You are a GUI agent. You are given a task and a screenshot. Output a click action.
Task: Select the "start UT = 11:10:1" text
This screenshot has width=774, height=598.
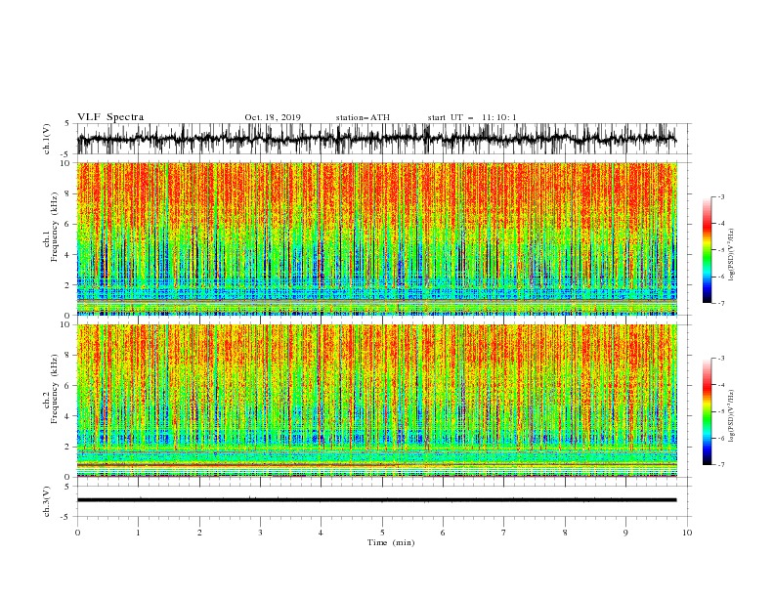[472, 117]
